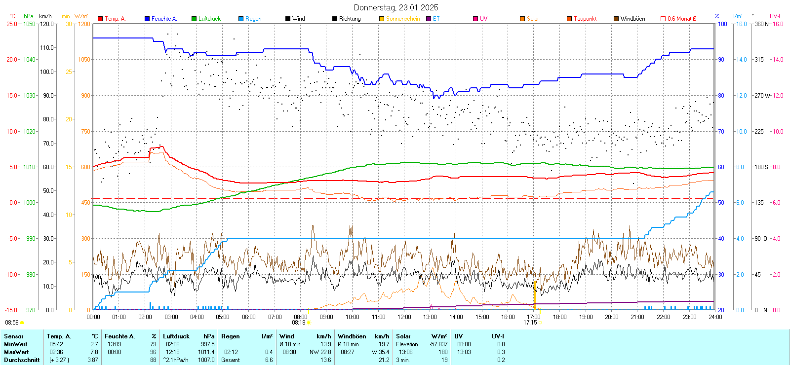Click the green Luftdruck legend square
This screenshot has height=365, width=790.
coord(194,19)
